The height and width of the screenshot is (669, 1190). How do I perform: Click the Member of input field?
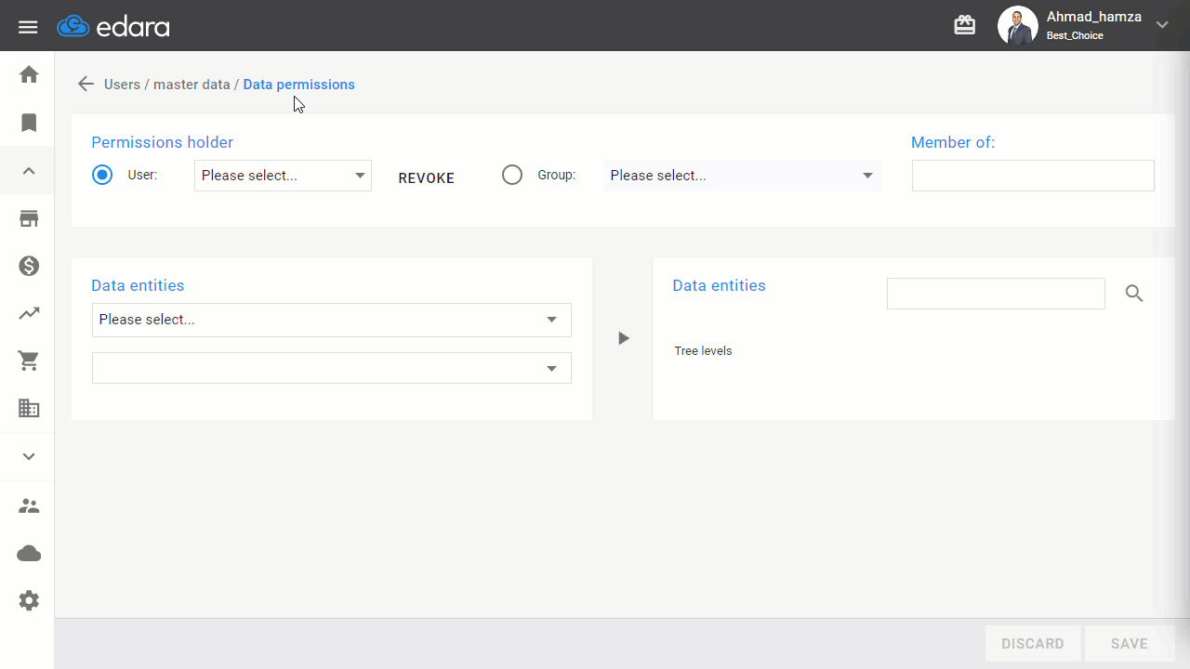[1033, 176]
